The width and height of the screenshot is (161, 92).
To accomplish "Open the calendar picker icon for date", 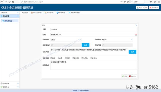I will [136, 35].
